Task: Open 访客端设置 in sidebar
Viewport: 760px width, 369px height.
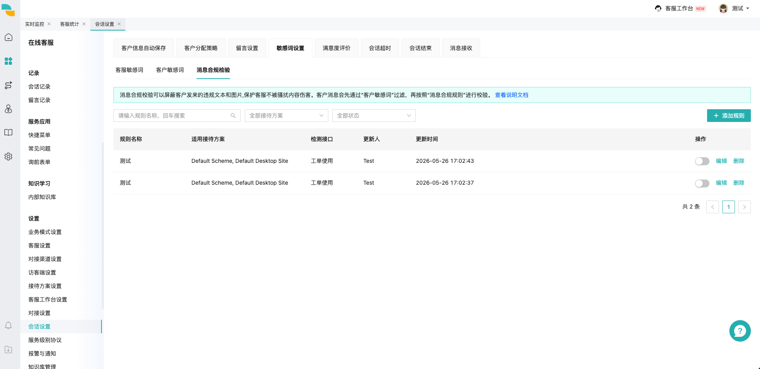Action: tap(42, 272)
